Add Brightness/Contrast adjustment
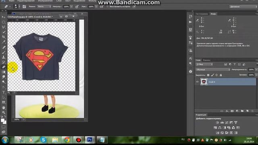Image resolution: width=258 pixels, height=145 pixels. click(x=217, y=122)
